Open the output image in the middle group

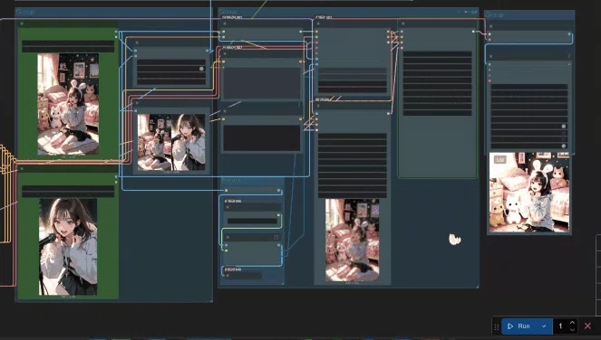click(353, 241)
